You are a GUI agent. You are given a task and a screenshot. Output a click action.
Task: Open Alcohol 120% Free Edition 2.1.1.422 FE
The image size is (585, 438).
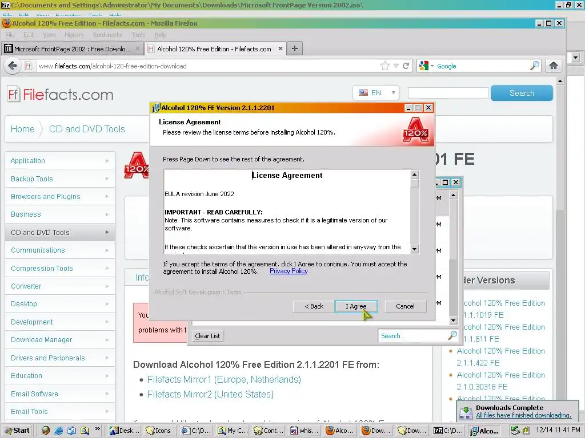[500, 357]
